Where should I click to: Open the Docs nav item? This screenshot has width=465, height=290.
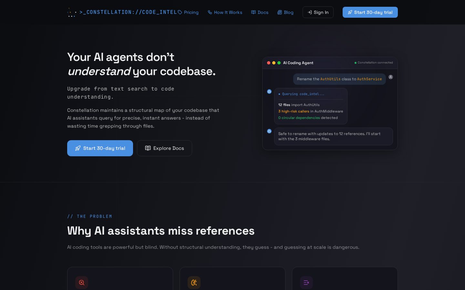click(260, 12)
